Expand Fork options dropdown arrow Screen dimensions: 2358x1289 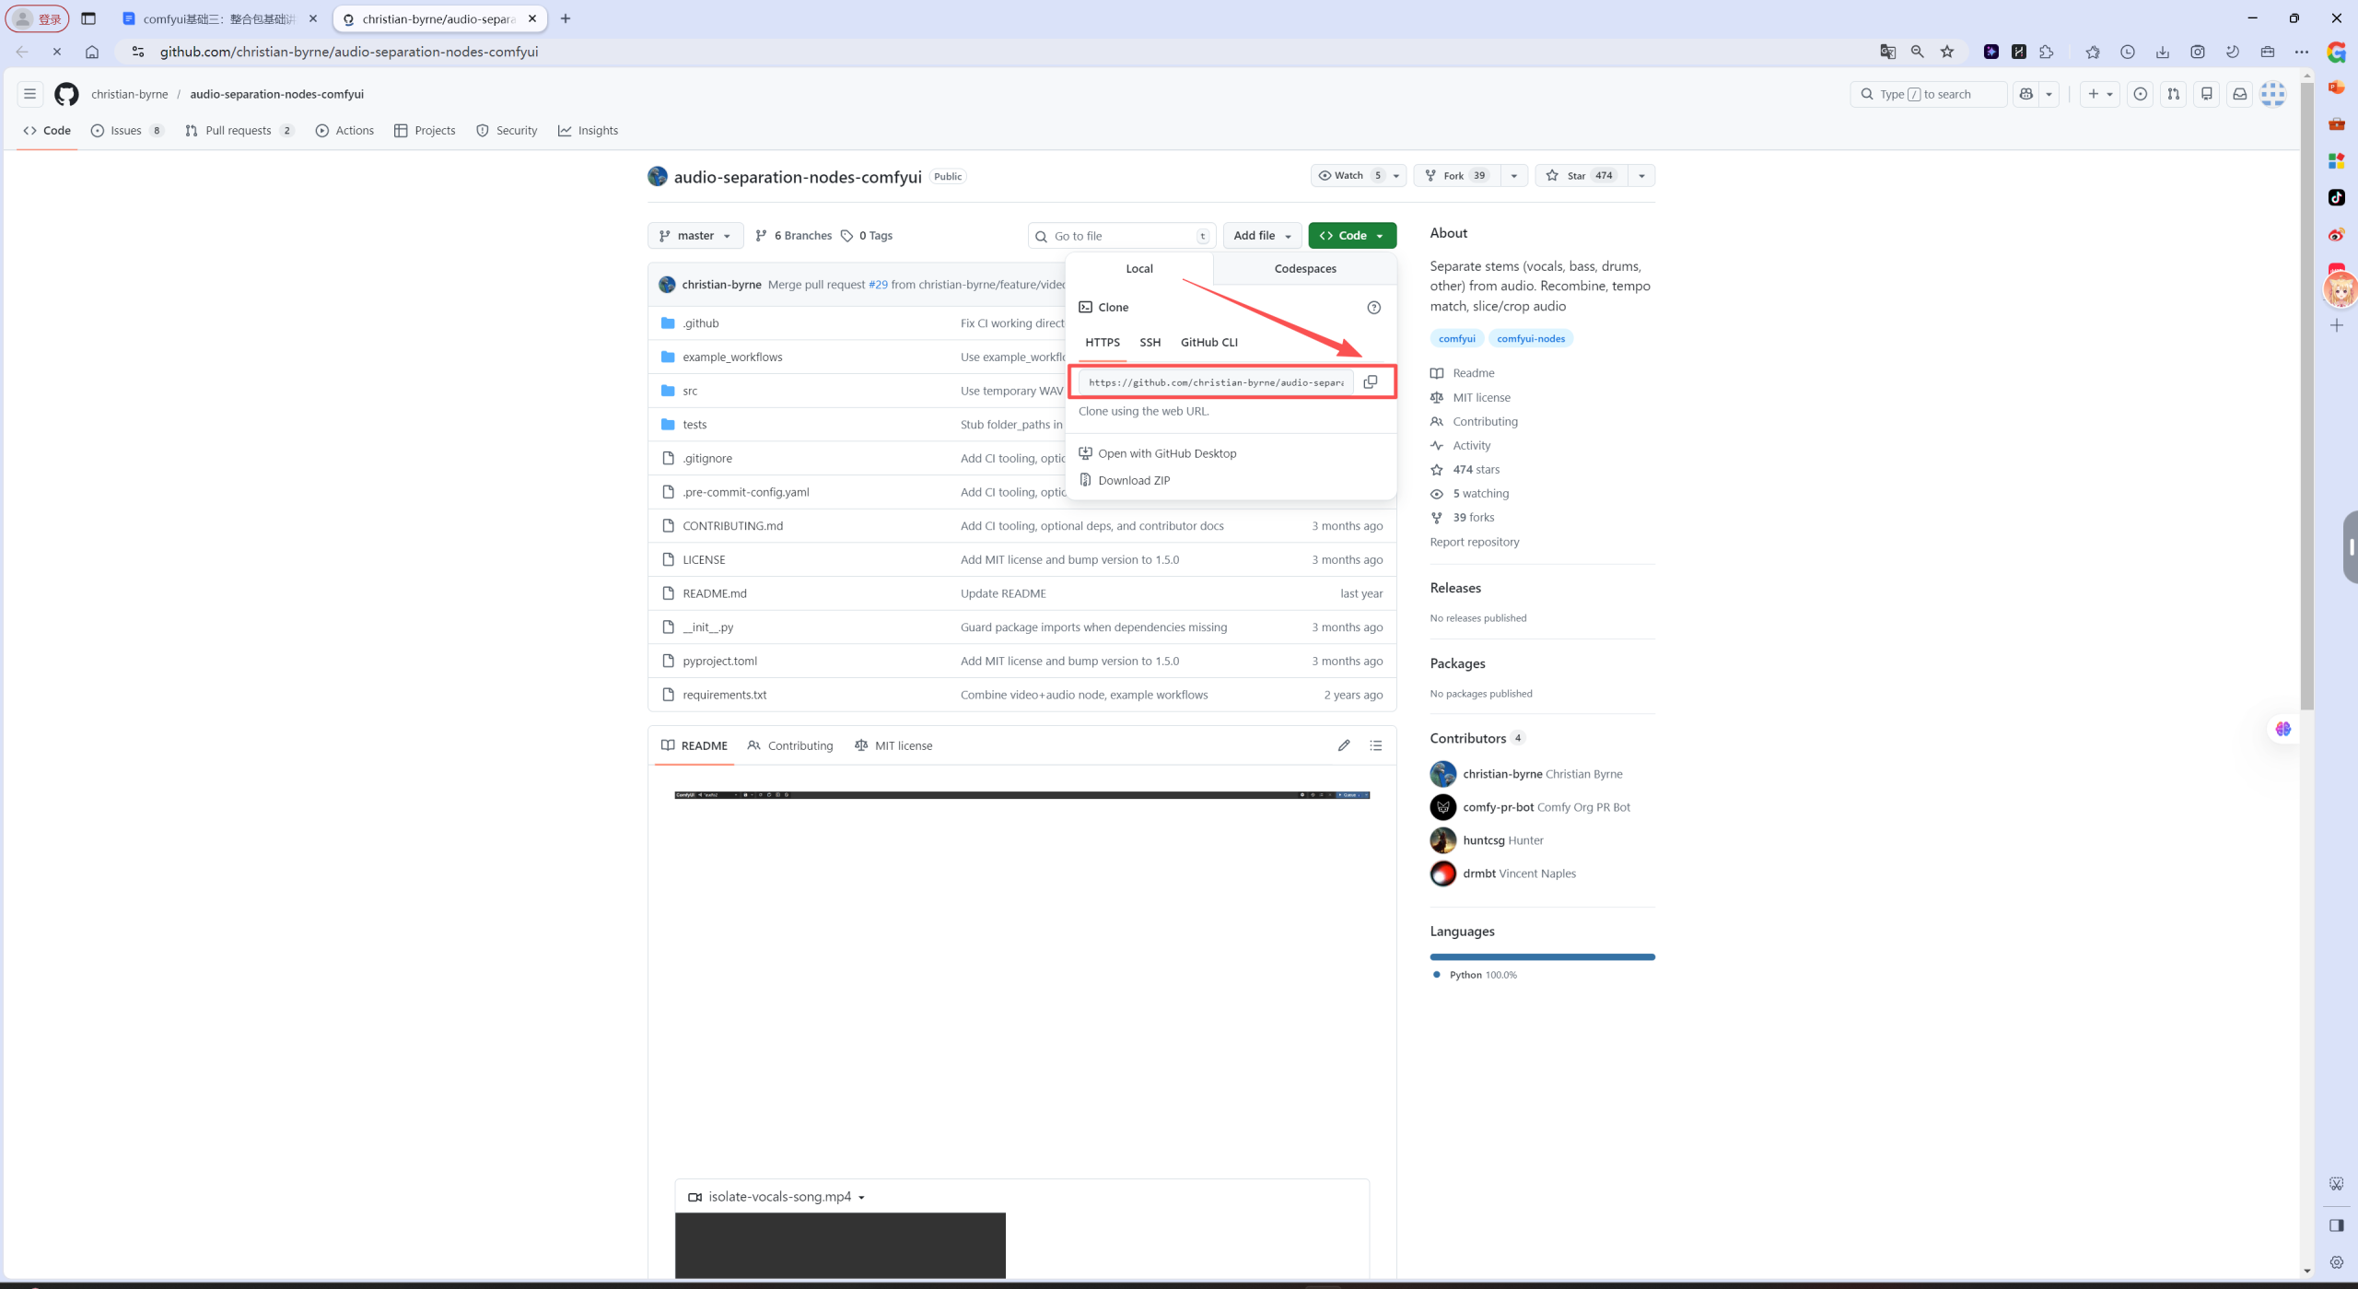[x=1513, y=175]
